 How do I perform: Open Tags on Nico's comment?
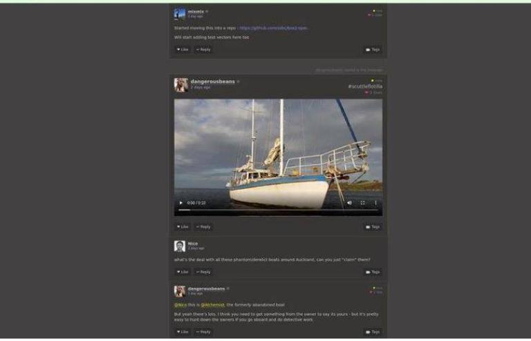(373, 272)
